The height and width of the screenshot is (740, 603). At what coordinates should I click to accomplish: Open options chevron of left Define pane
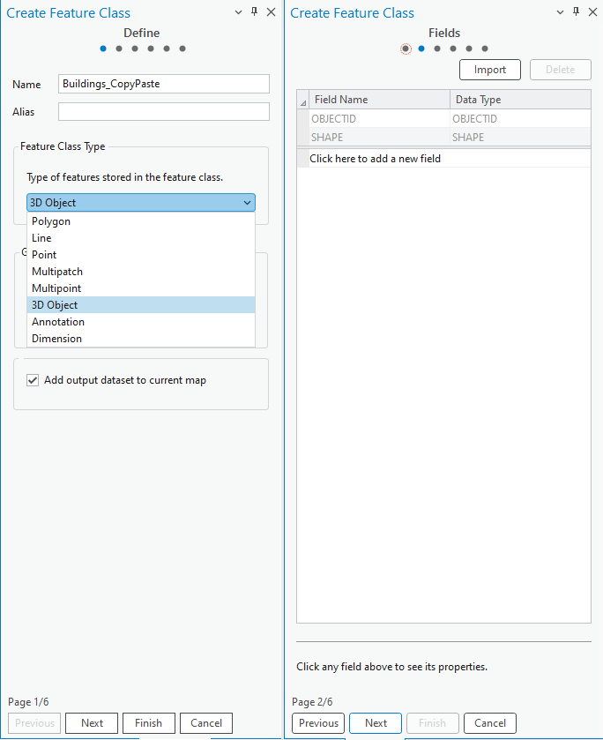click(238, 12)
